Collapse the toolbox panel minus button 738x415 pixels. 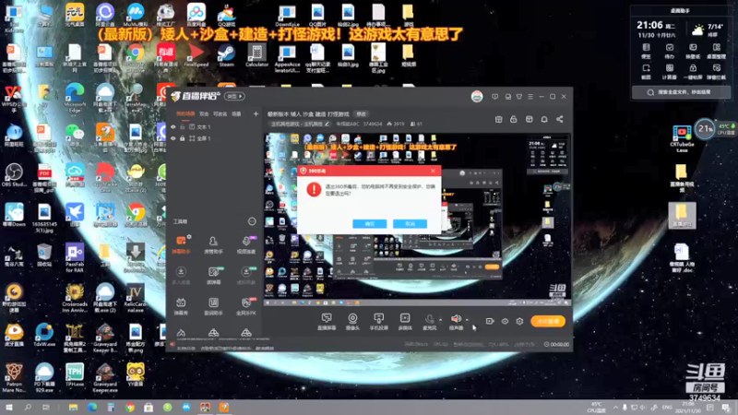pyautogui.click(x=252, y=221)
